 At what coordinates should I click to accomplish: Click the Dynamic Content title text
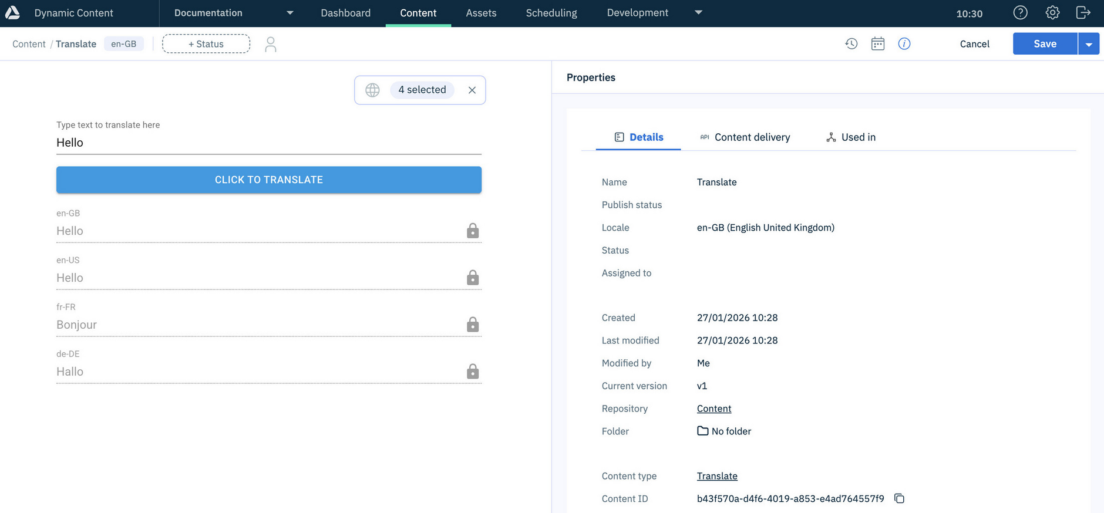click(74, 13)
